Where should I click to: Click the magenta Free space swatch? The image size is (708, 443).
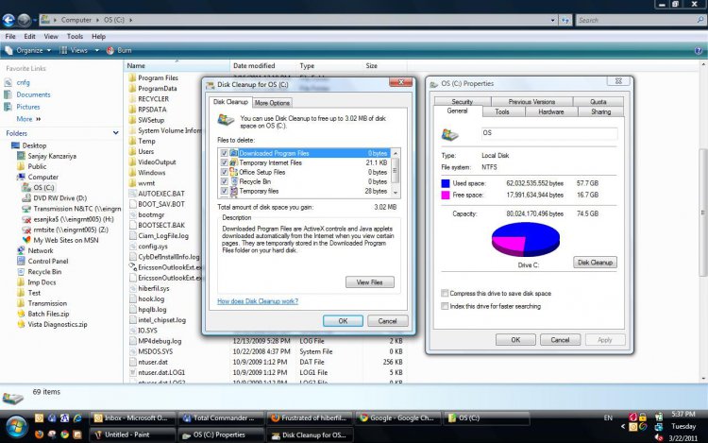coord(446,196)
